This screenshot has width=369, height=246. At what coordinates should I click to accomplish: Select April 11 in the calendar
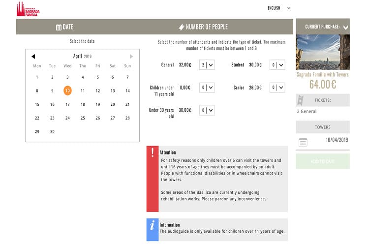[83, 91]
